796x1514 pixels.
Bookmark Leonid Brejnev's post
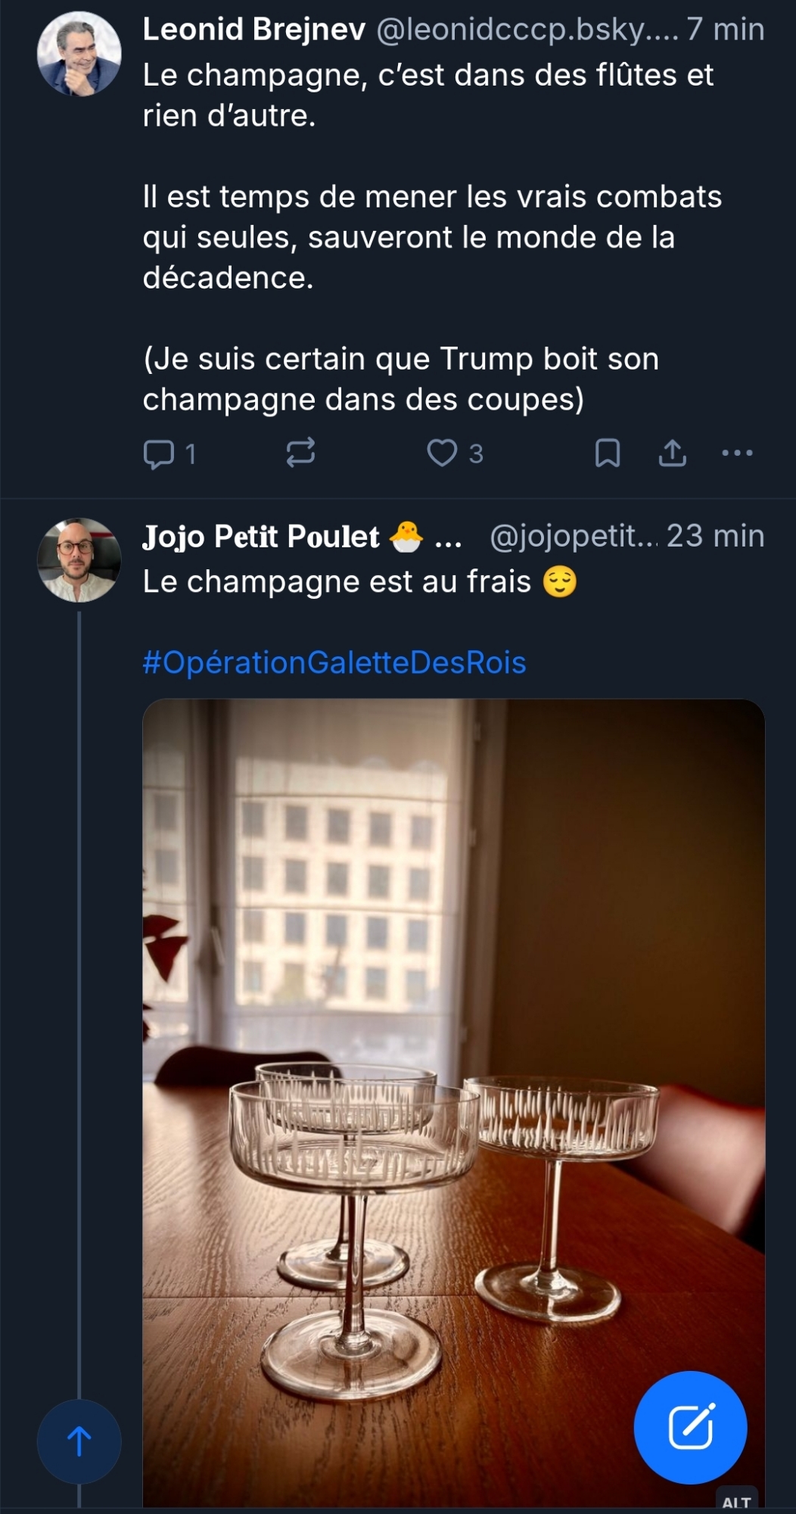click(x=607, y=453)
